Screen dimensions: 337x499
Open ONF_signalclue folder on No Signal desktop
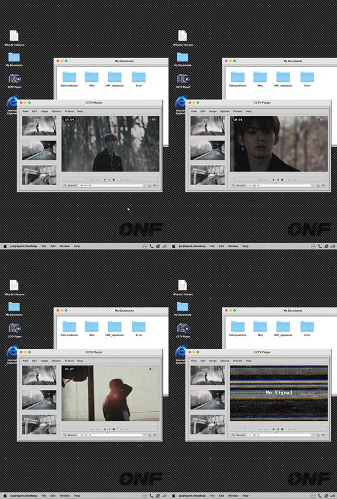pyautogui.click(x=283, y=327)
